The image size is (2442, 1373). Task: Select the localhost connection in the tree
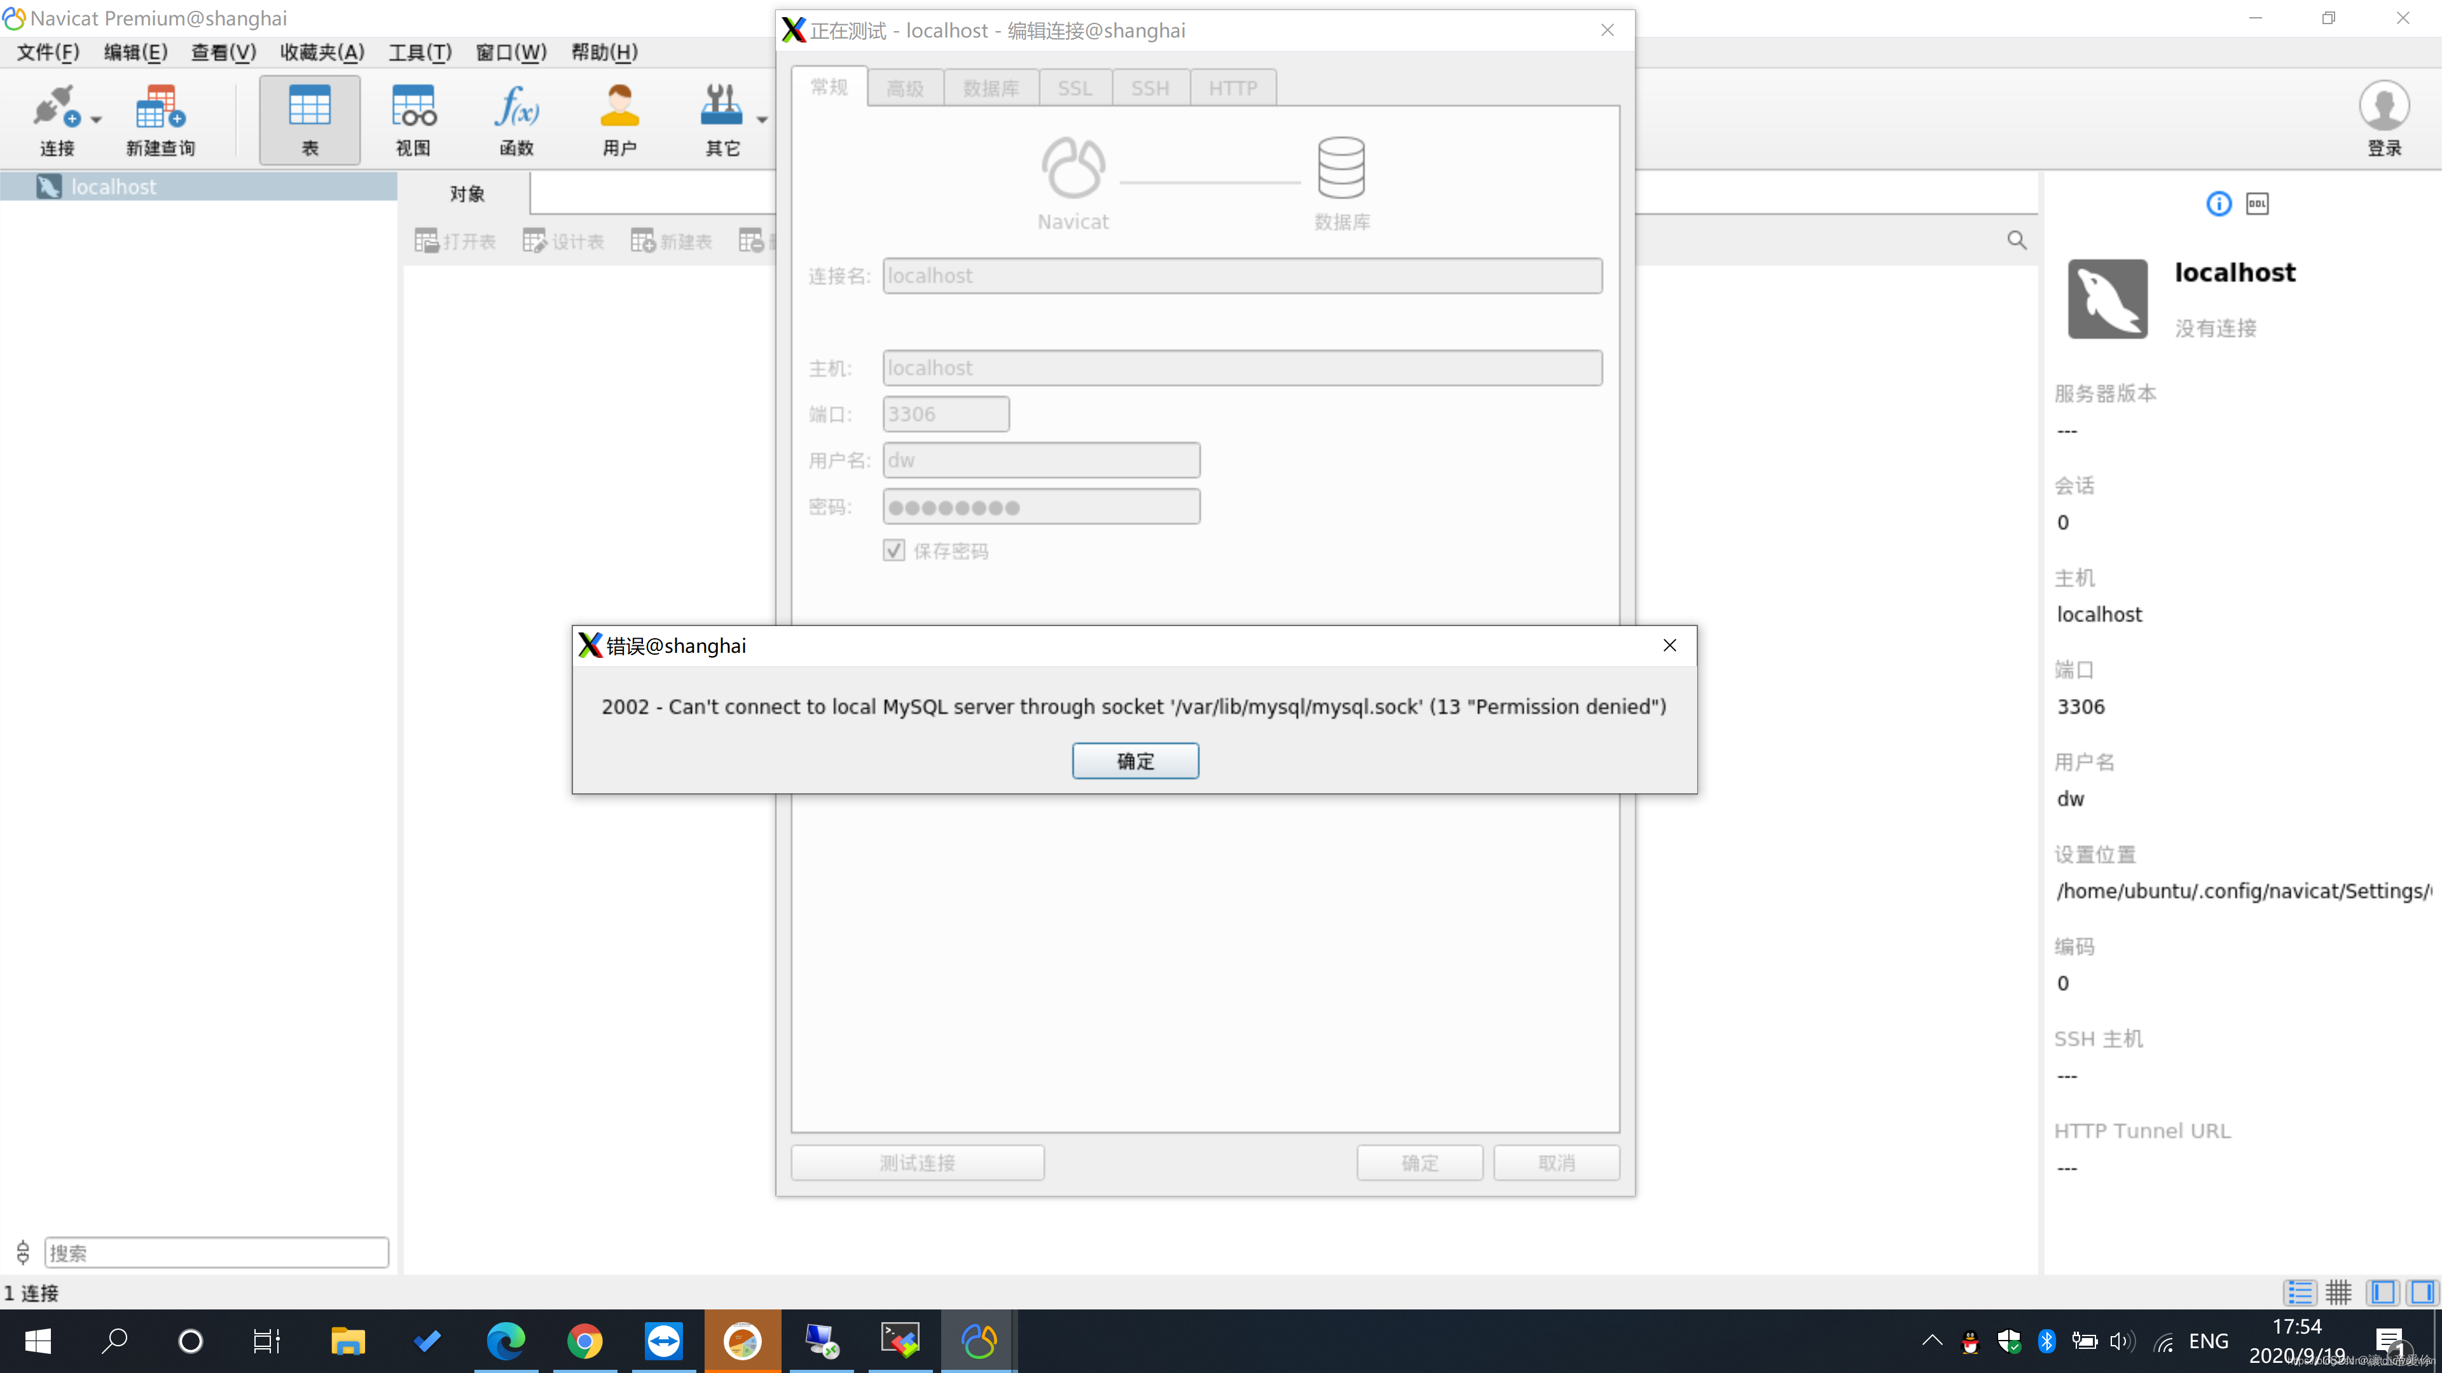(199, 187)
